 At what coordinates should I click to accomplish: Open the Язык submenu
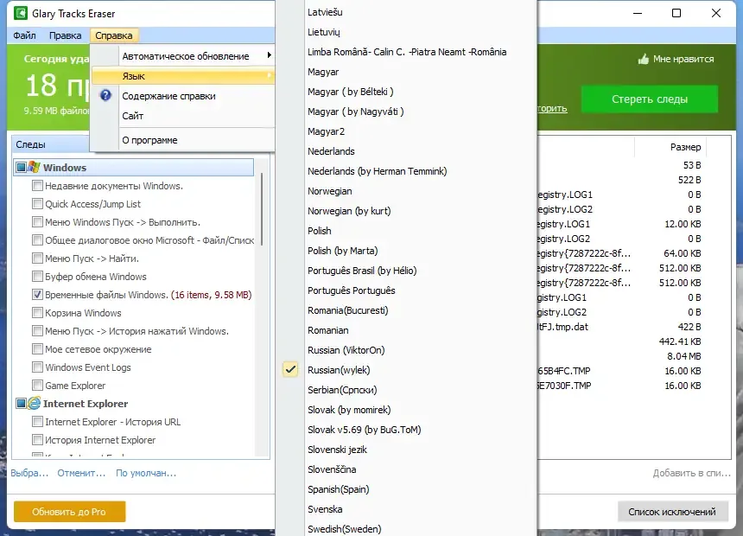(183, 76)
